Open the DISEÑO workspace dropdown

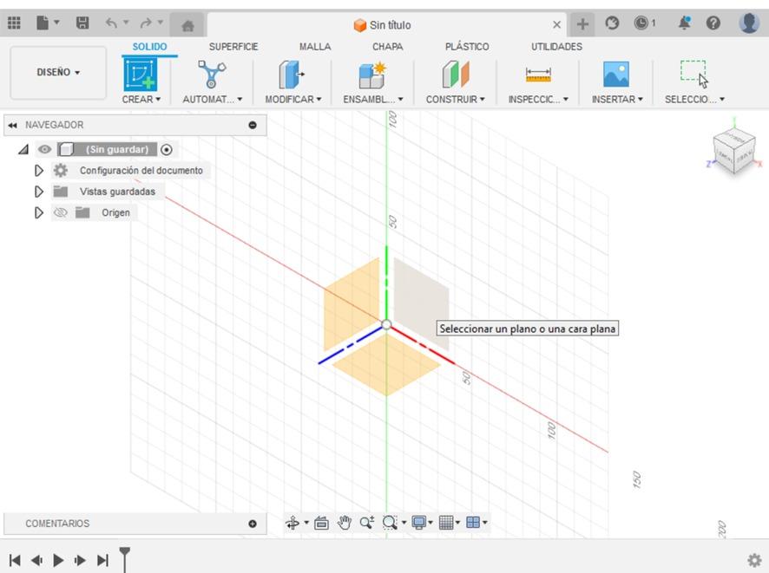point(58,73)
